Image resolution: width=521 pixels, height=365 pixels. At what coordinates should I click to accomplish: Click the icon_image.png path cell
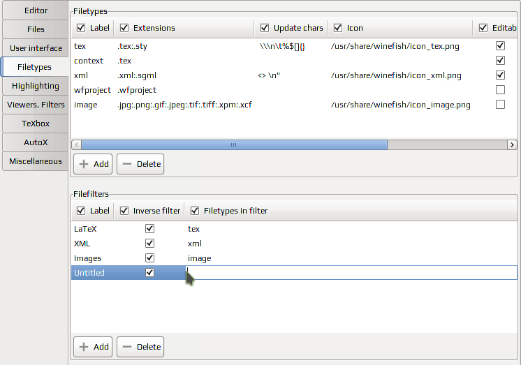400,105
